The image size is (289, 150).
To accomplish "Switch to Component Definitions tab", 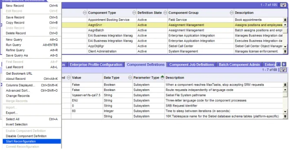I will pos(146,64).
